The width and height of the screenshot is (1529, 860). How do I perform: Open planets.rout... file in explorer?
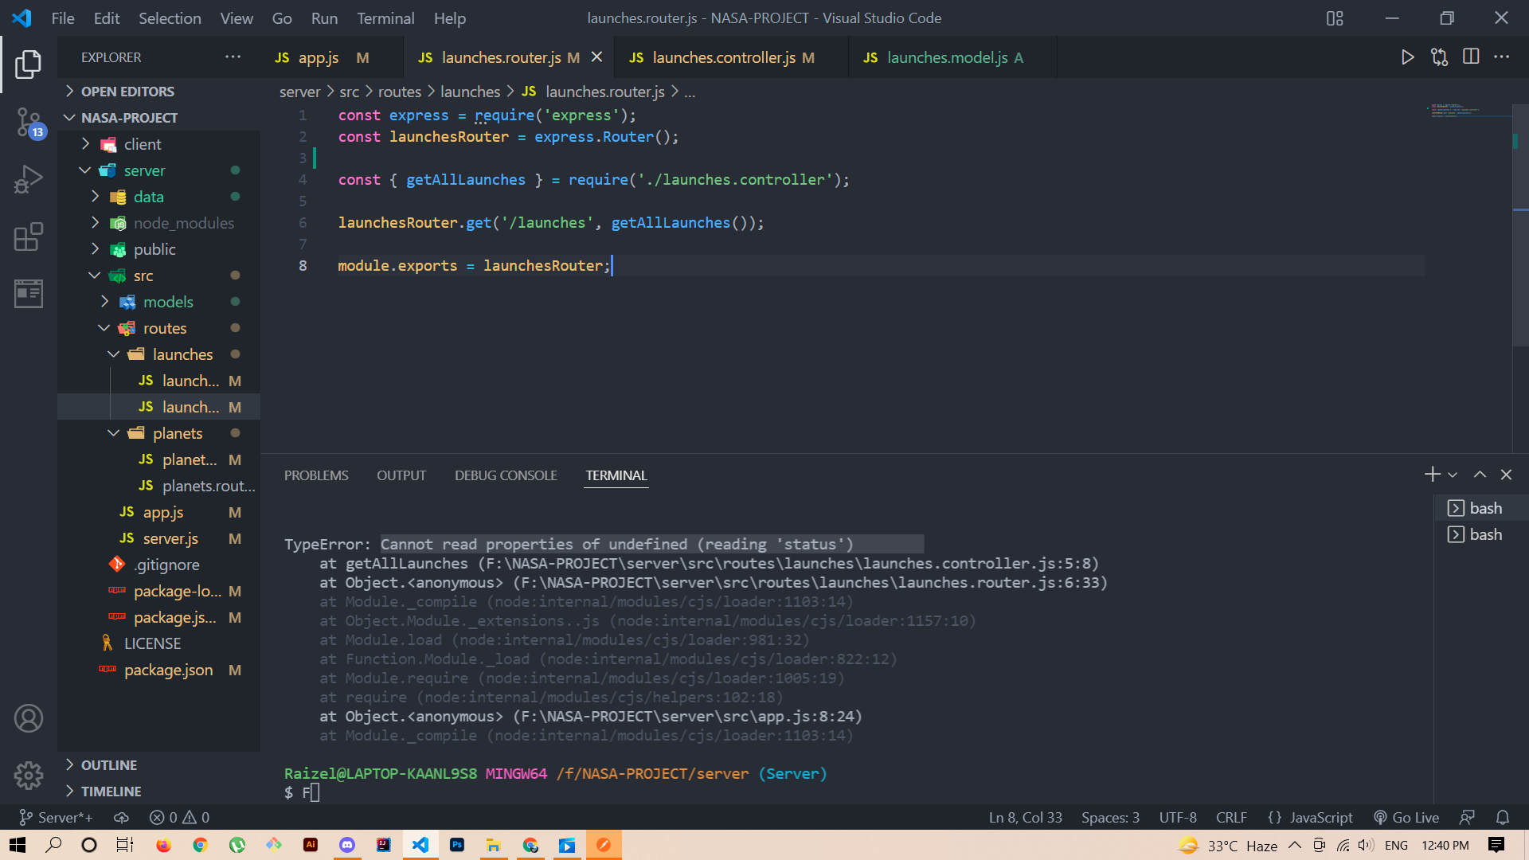pyautogui.click(x=158, y=486)
